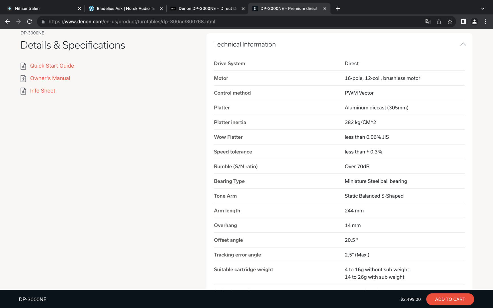
Task: Close the Hifisentralen tab
Action: pyautogui.click(x=79, y=9)
